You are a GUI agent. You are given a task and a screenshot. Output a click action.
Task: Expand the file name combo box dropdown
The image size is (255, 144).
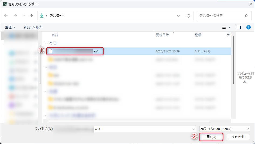point(193,129)
